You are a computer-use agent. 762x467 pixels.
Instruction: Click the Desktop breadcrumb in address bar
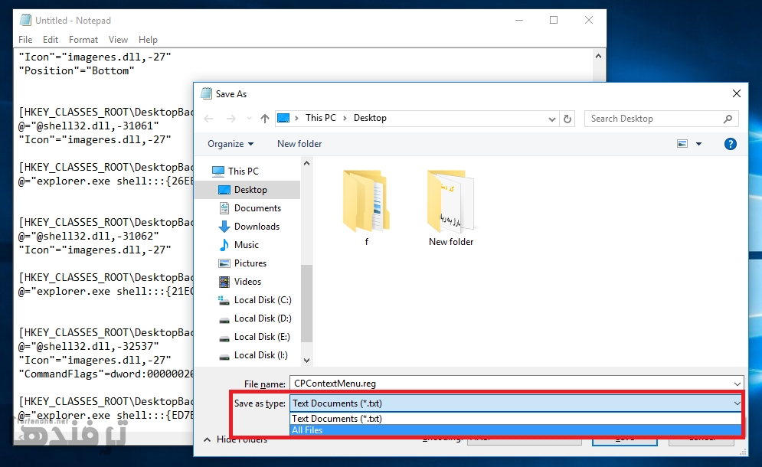pyautogui.click(x=370, y=118)
